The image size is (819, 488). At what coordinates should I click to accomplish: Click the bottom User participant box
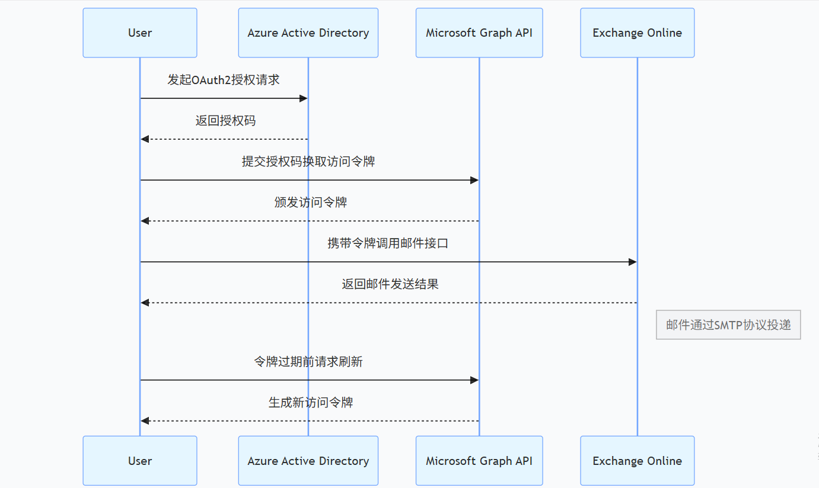[140, 461]
